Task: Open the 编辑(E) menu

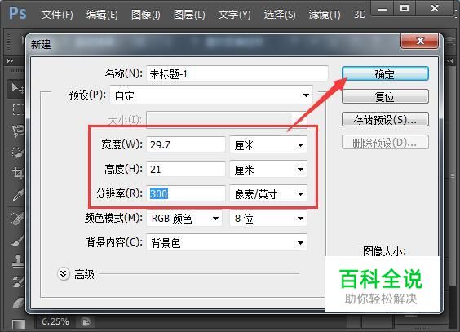Action: (x=102, y=15)
